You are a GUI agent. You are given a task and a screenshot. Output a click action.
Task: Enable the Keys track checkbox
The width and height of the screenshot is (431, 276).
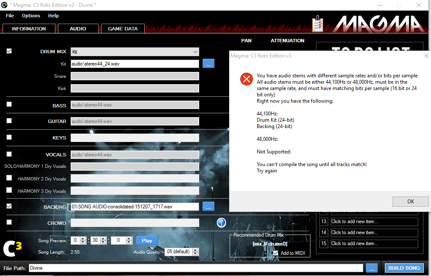coord(9,137)
